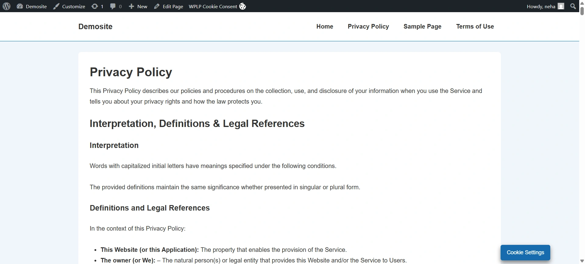The width and height of the screenshot is (585, 264).
Task: Click the vertical scrollbar thumb
Action: (x=582, y=11)
